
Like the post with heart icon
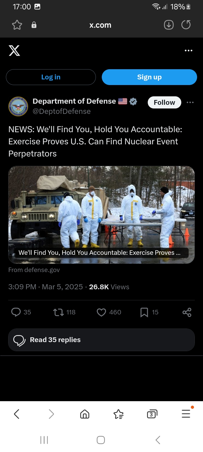pos(101,312)
